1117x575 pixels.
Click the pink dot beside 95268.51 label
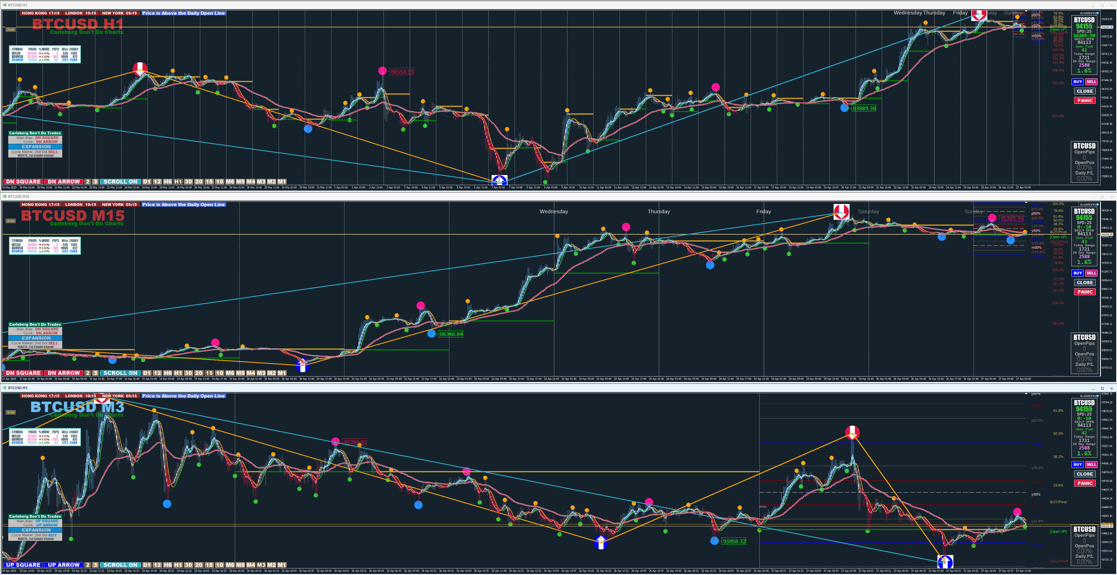tap(335, 441)
